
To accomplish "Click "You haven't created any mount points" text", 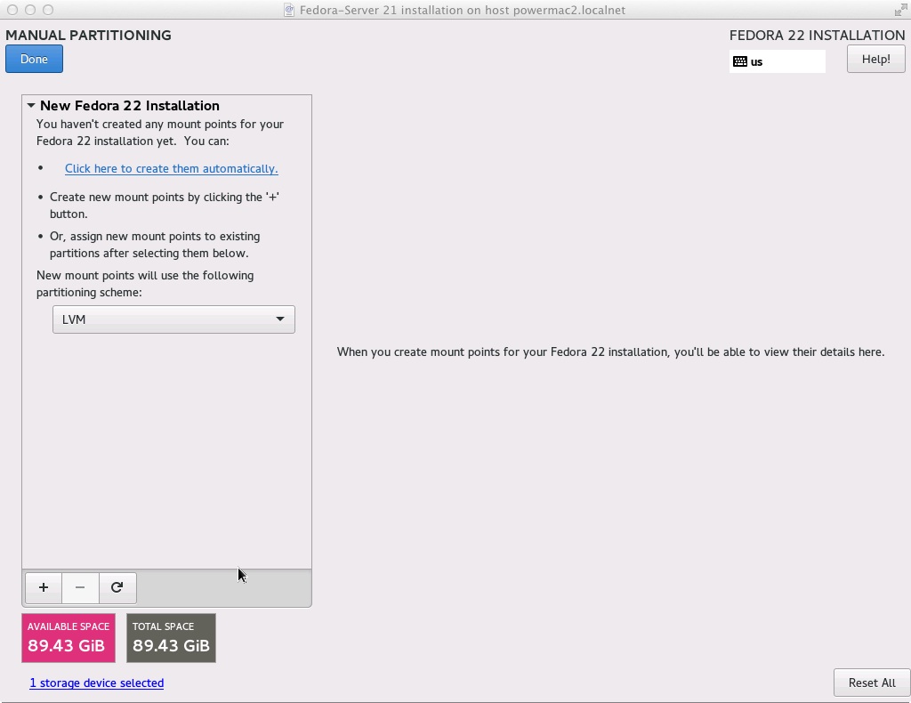I will (160, 133).
